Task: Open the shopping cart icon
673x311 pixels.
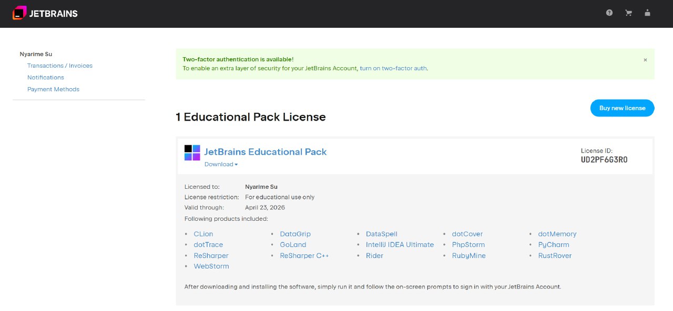Action: [x=628, y=13]
